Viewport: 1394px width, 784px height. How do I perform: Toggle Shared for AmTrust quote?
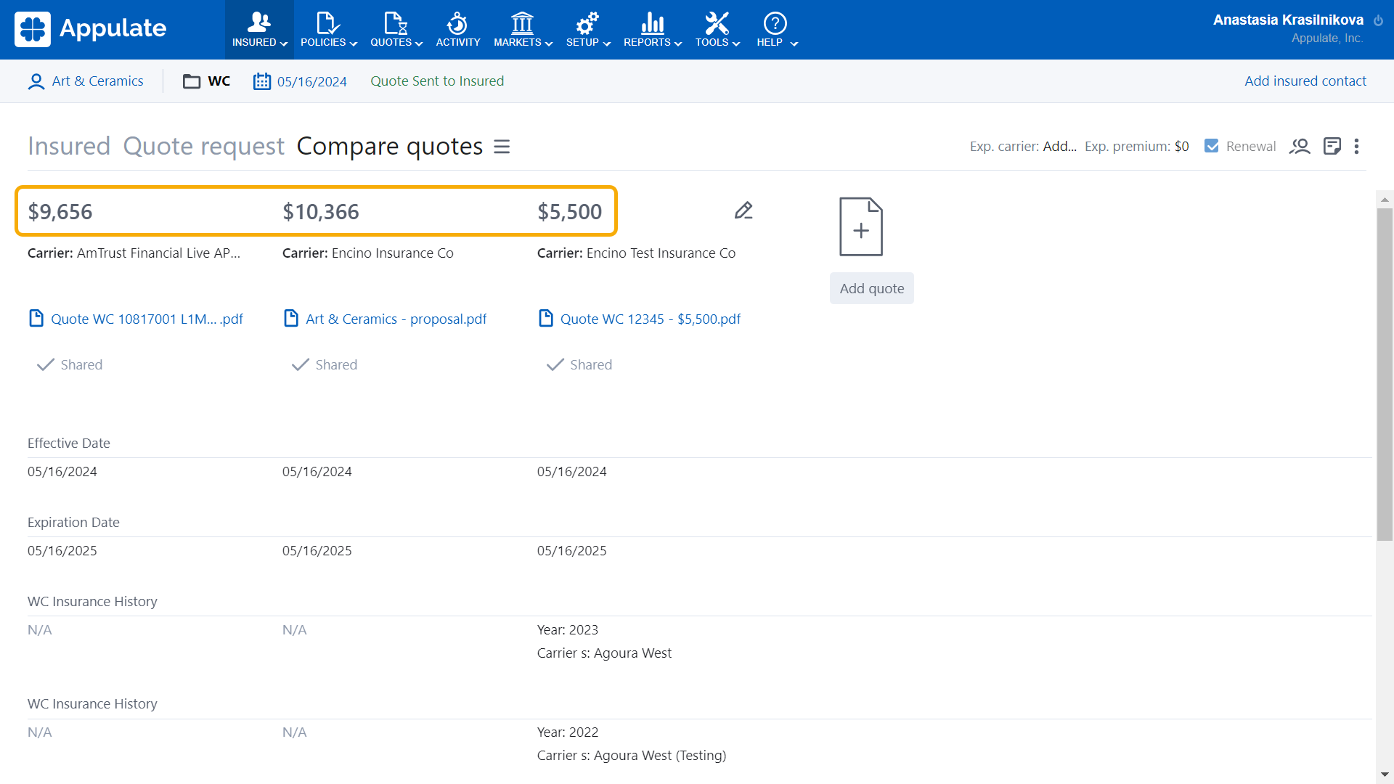[x=70, y=364]
